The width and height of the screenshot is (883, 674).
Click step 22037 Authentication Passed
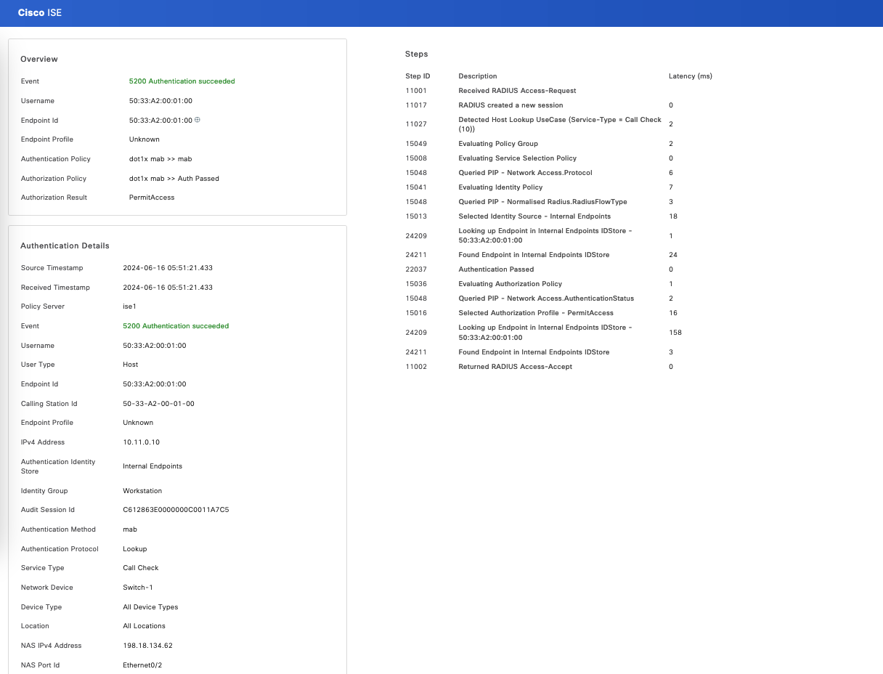496,269
